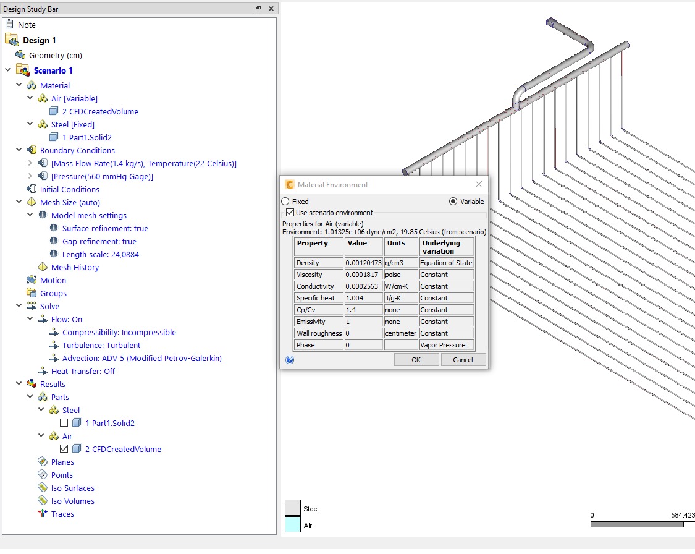Image resolution: width=695 pixels, height=554 pixels.
Task: Click the Material node icon in tree
Action: (x=32, y=85)
